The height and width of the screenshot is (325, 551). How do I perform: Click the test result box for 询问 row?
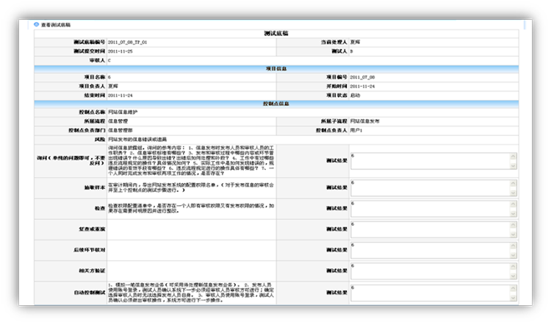433,161
